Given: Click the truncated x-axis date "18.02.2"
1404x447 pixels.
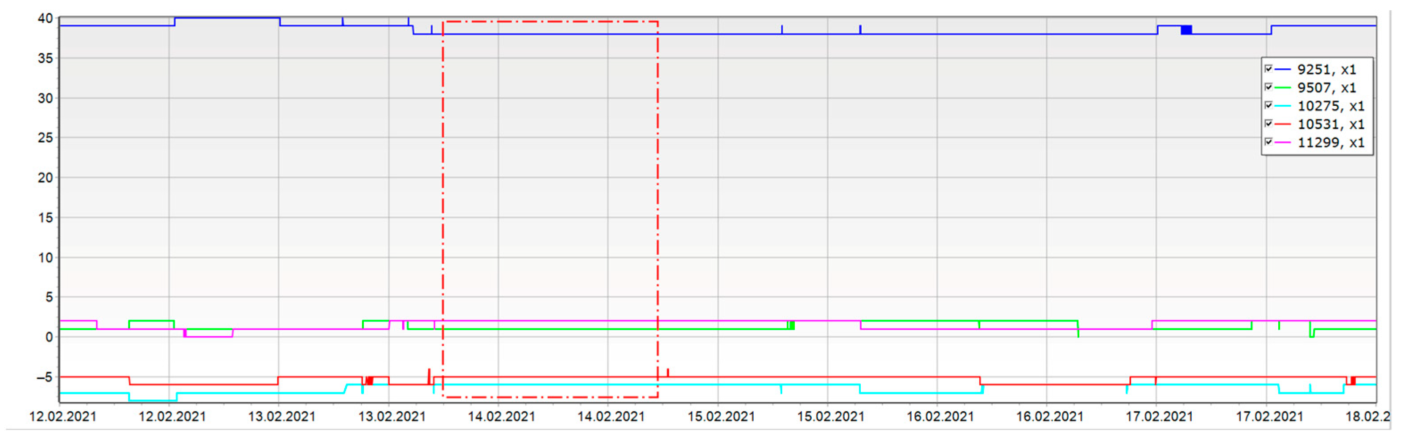Looking at the screenshot, I should tap(1368, 417).
